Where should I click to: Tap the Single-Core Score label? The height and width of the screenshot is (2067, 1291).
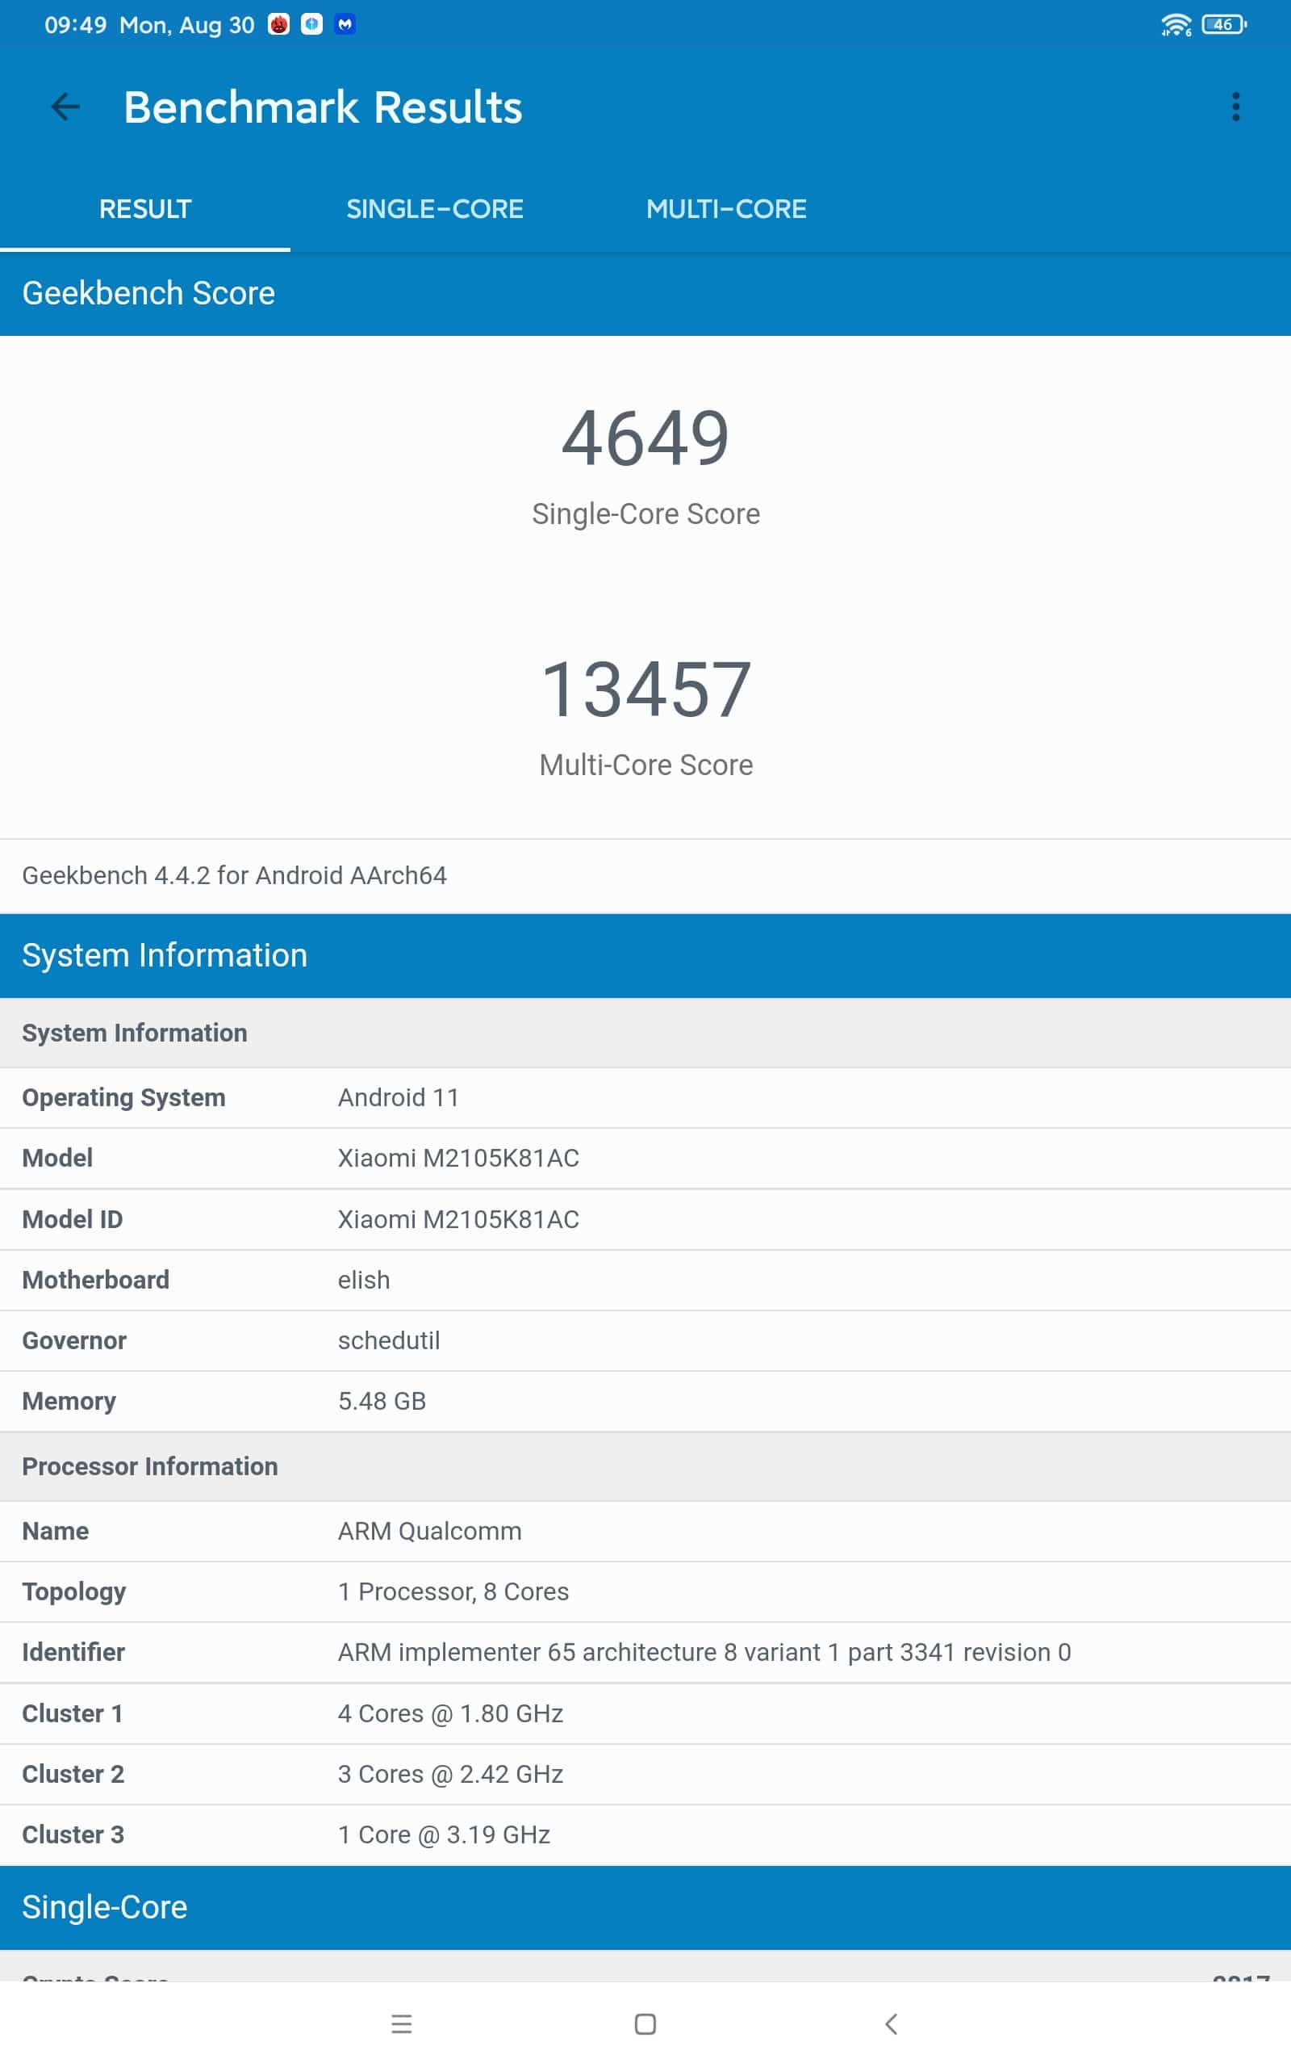pyautogui.click(x=645, y=514)
